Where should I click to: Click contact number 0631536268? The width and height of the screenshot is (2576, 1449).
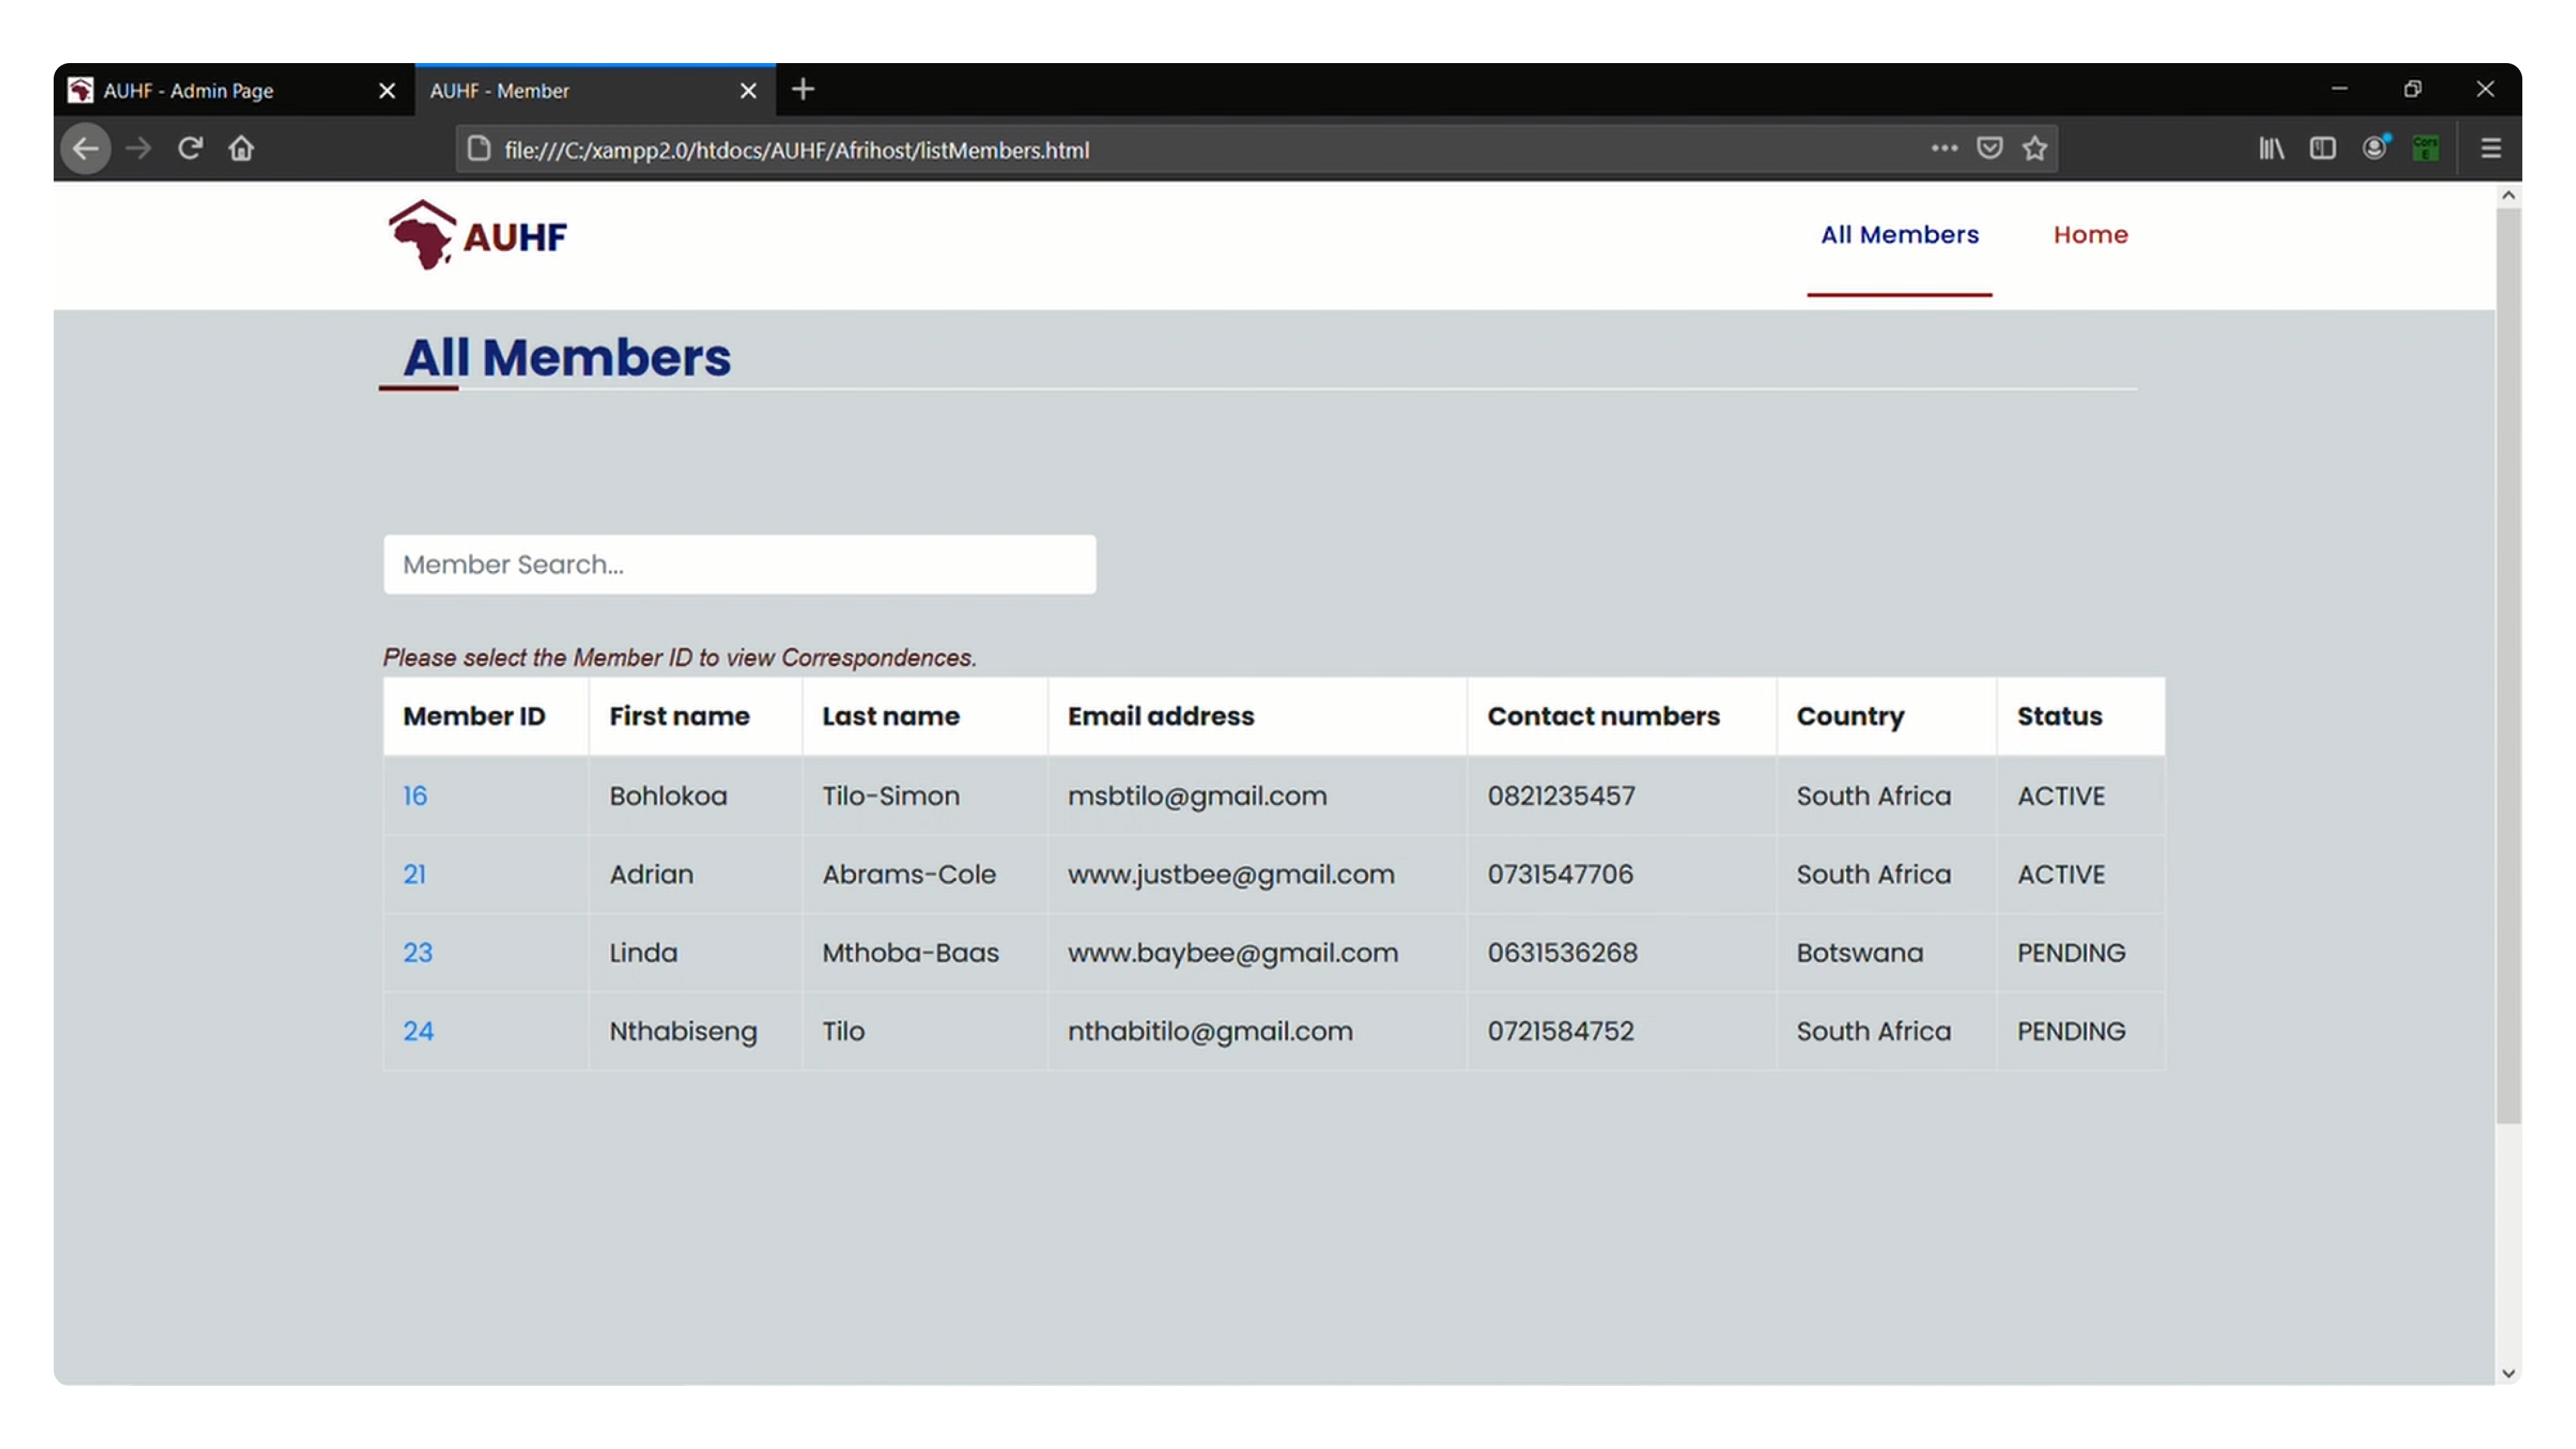[x=1562, y=952]
